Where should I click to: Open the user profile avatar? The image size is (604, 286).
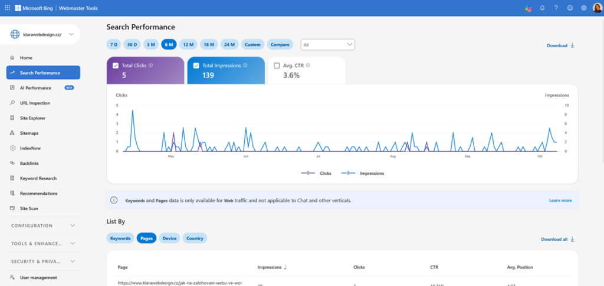pyautogui.click(x=597, y=8)
